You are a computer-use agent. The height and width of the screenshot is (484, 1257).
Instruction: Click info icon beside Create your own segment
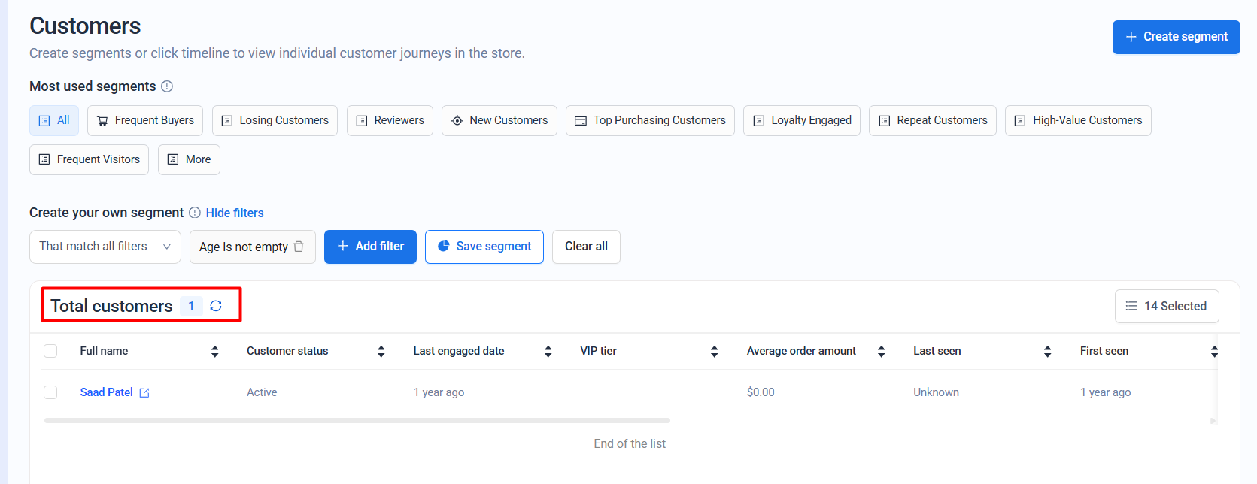coord(195,213)
